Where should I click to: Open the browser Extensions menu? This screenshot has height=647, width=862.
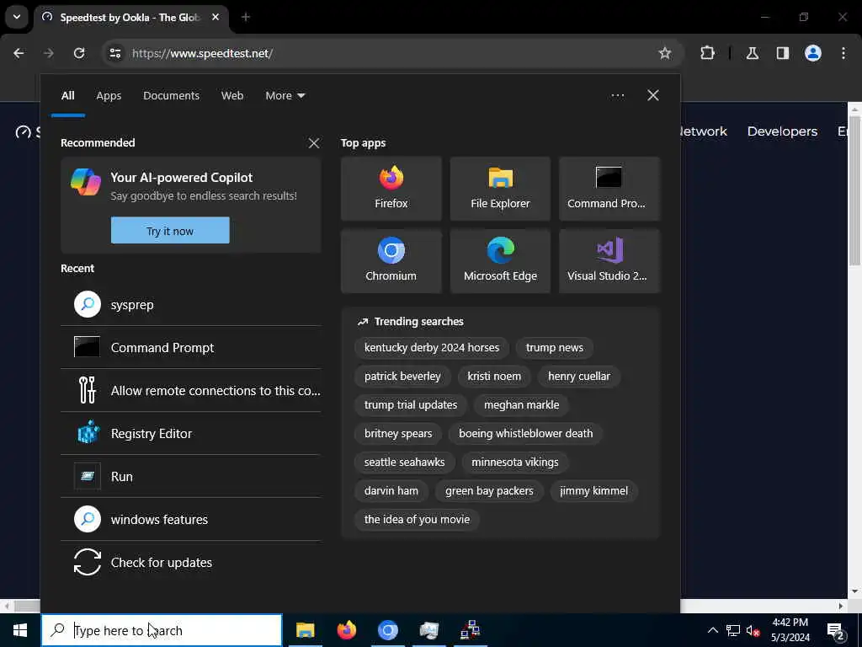[x=707, y=53]
